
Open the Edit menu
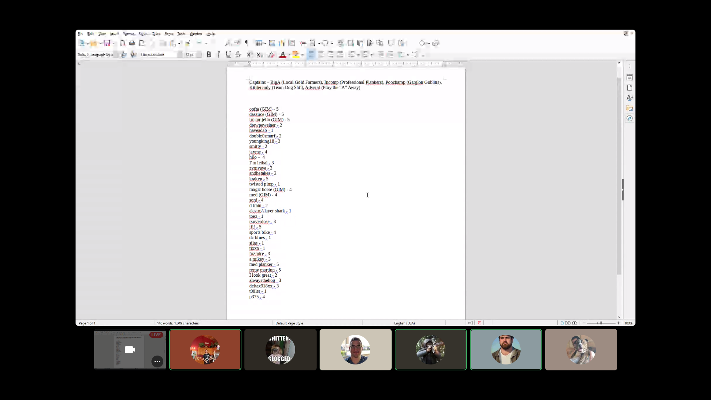coord(90,34)
